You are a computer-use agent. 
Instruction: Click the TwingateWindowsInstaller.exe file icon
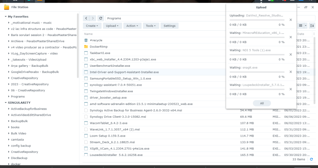86,91
